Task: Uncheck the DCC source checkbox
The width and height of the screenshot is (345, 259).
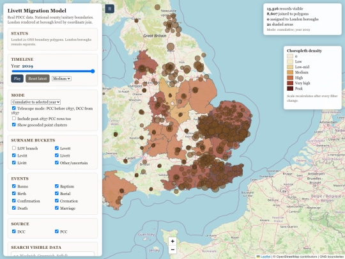Action: 14,232
